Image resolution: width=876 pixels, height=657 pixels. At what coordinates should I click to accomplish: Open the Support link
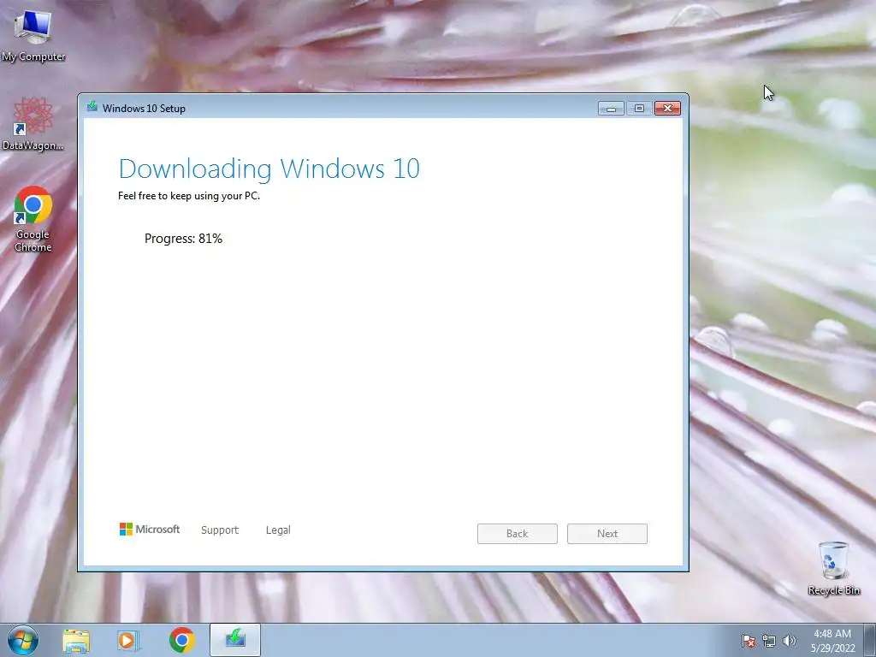pyautogui.click(x=220, y=530)
